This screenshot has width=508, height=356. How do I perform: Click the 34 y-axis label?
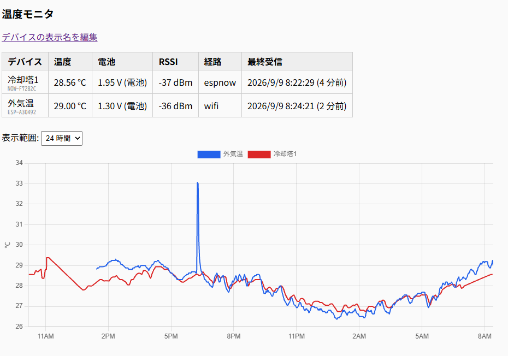point(19,163)
